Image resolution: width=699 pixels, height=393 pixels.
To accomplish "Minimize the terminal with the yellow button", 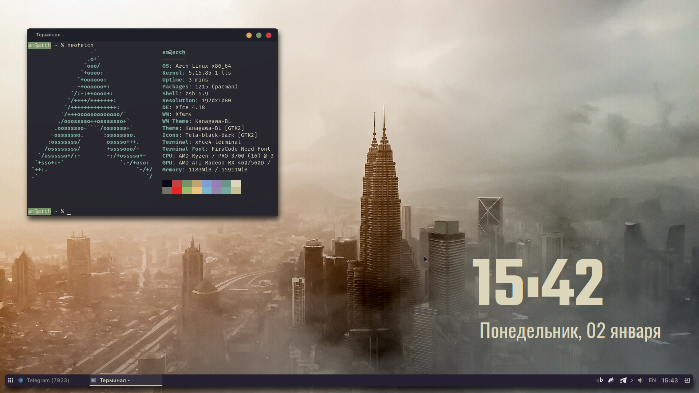I will pos(249,35).
